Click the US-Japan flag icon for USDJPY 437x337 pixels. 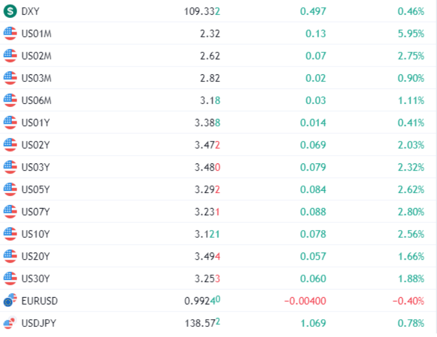point(10,323)
